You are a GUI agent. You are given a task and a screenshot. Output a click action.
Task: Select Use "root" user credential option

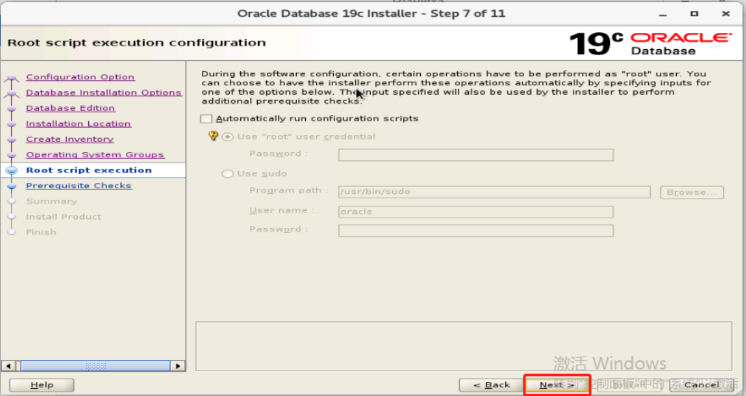pyautogui.click(x=228, y=137)
